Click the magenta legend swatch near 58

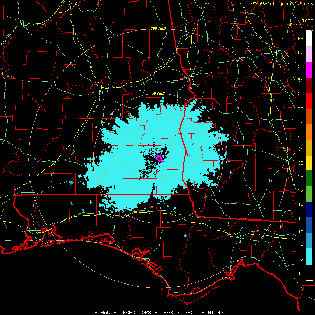click(x=309, y=70)
